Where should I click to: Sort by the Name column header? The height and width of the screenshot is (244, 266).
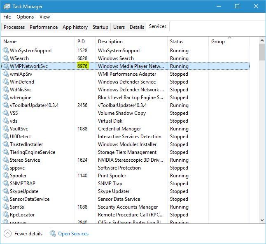pyautogui.click(x=38, y=42)
